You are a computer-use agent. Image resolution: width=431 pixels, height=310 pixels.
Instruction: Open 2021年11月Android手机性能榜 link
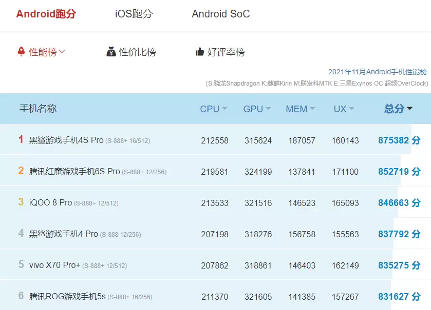[x=377, y=72]
